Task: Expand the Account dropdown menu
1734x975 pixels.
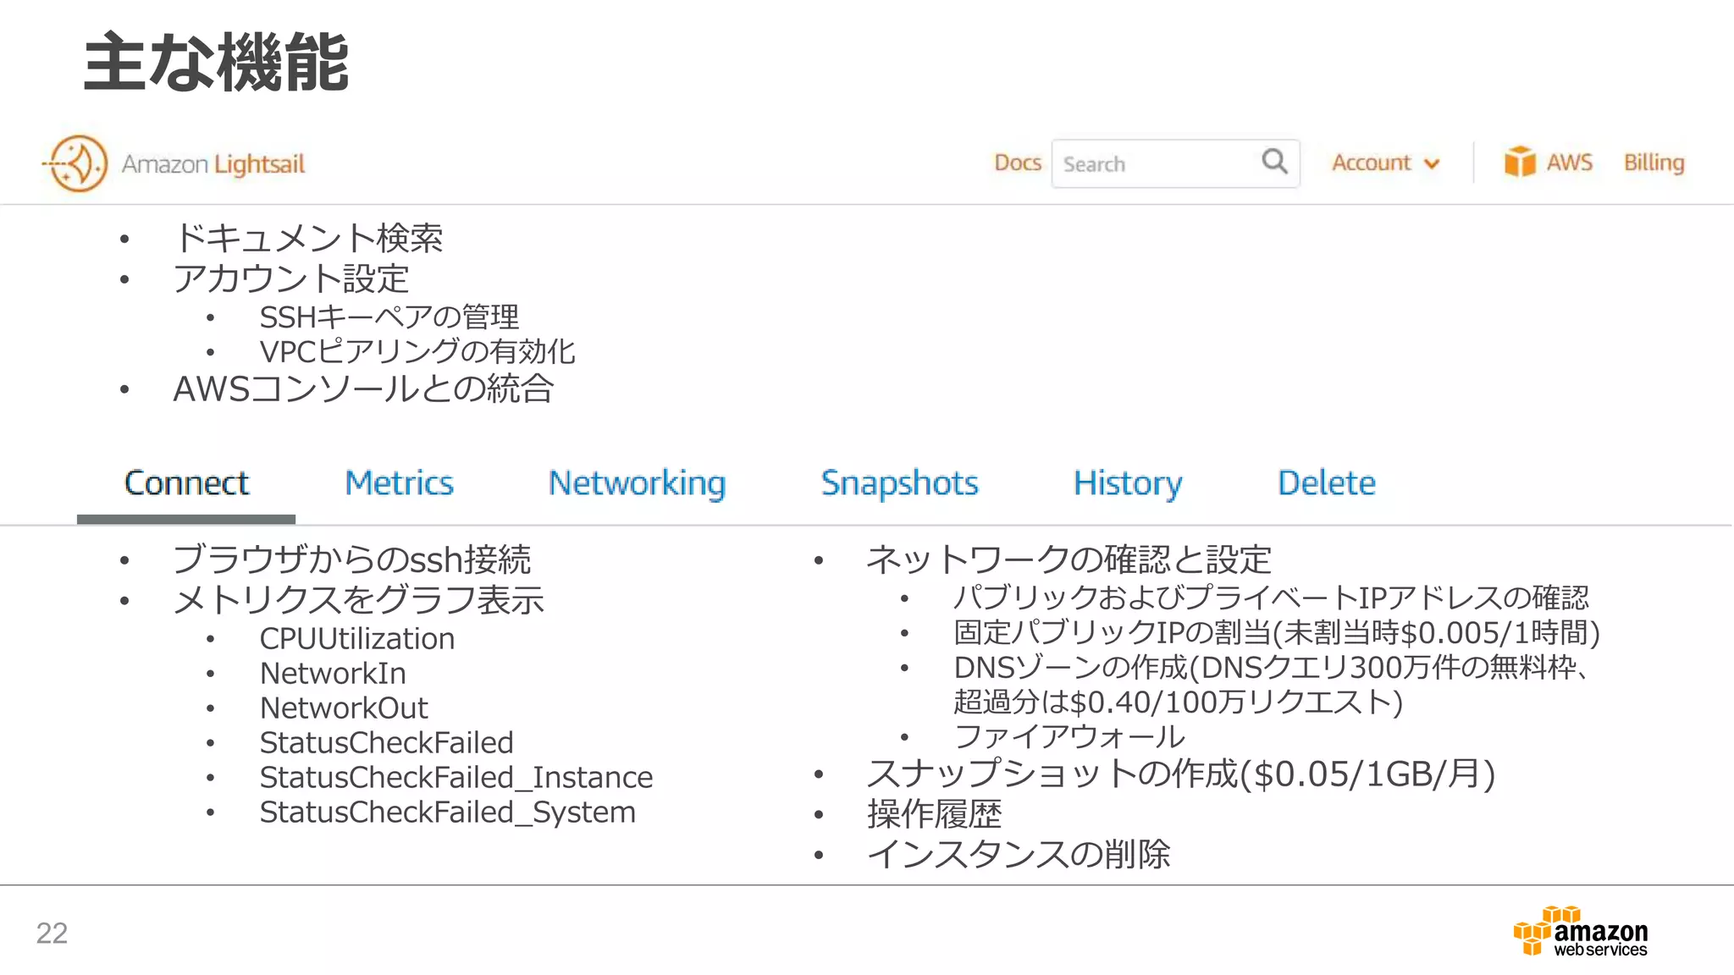Action: [1385, 162]
